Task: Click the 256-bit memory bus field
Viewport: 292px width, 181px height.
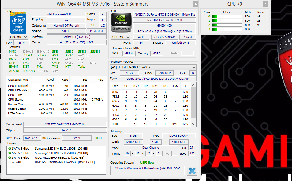Action: point(188,37)
